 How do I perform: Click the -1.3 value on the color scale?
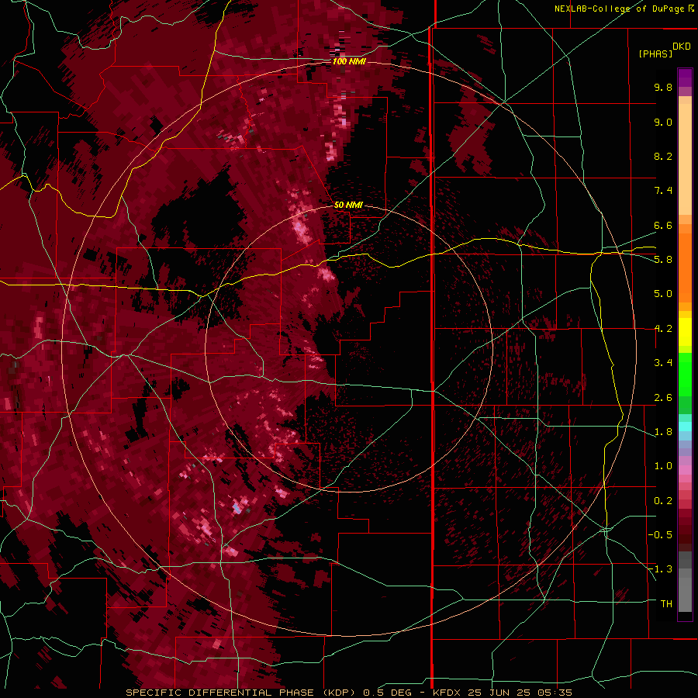pos(660,569)
